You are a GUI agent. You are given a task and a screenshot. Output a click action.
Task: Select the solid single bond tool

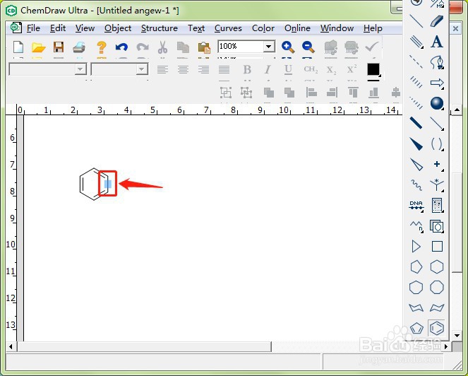416,21
